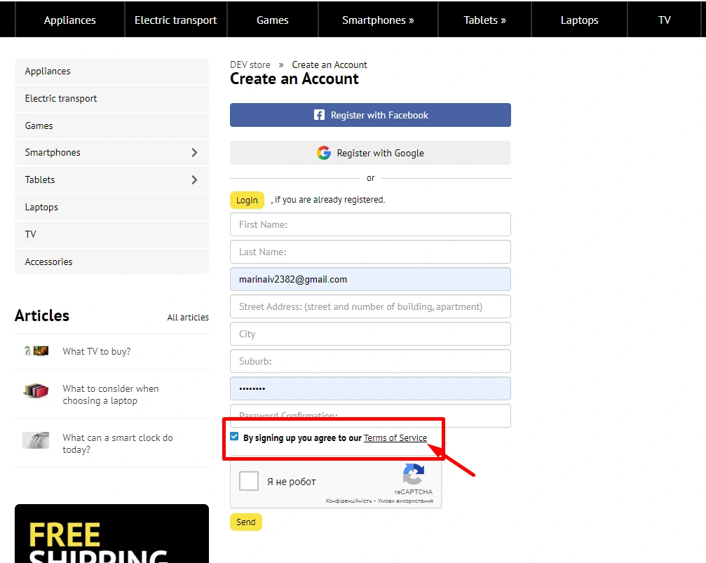Click the reCAPTCHA logo icon
Viewport: 706px width, 563px height.
coord(413,475)
